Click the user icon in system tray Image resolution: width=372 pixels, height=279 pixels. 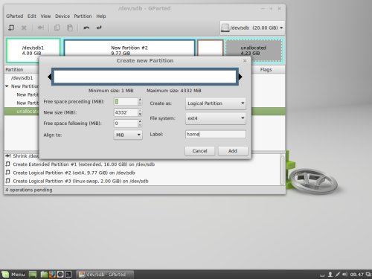(x=330, y=275)
